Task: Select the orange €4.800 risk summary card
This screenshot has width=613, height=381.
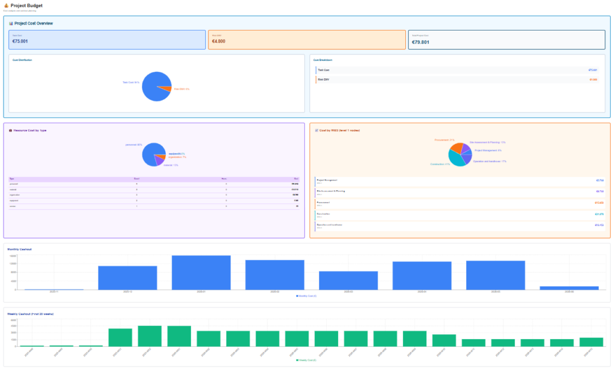Action: pyautogui.click(x=306, y=39)
